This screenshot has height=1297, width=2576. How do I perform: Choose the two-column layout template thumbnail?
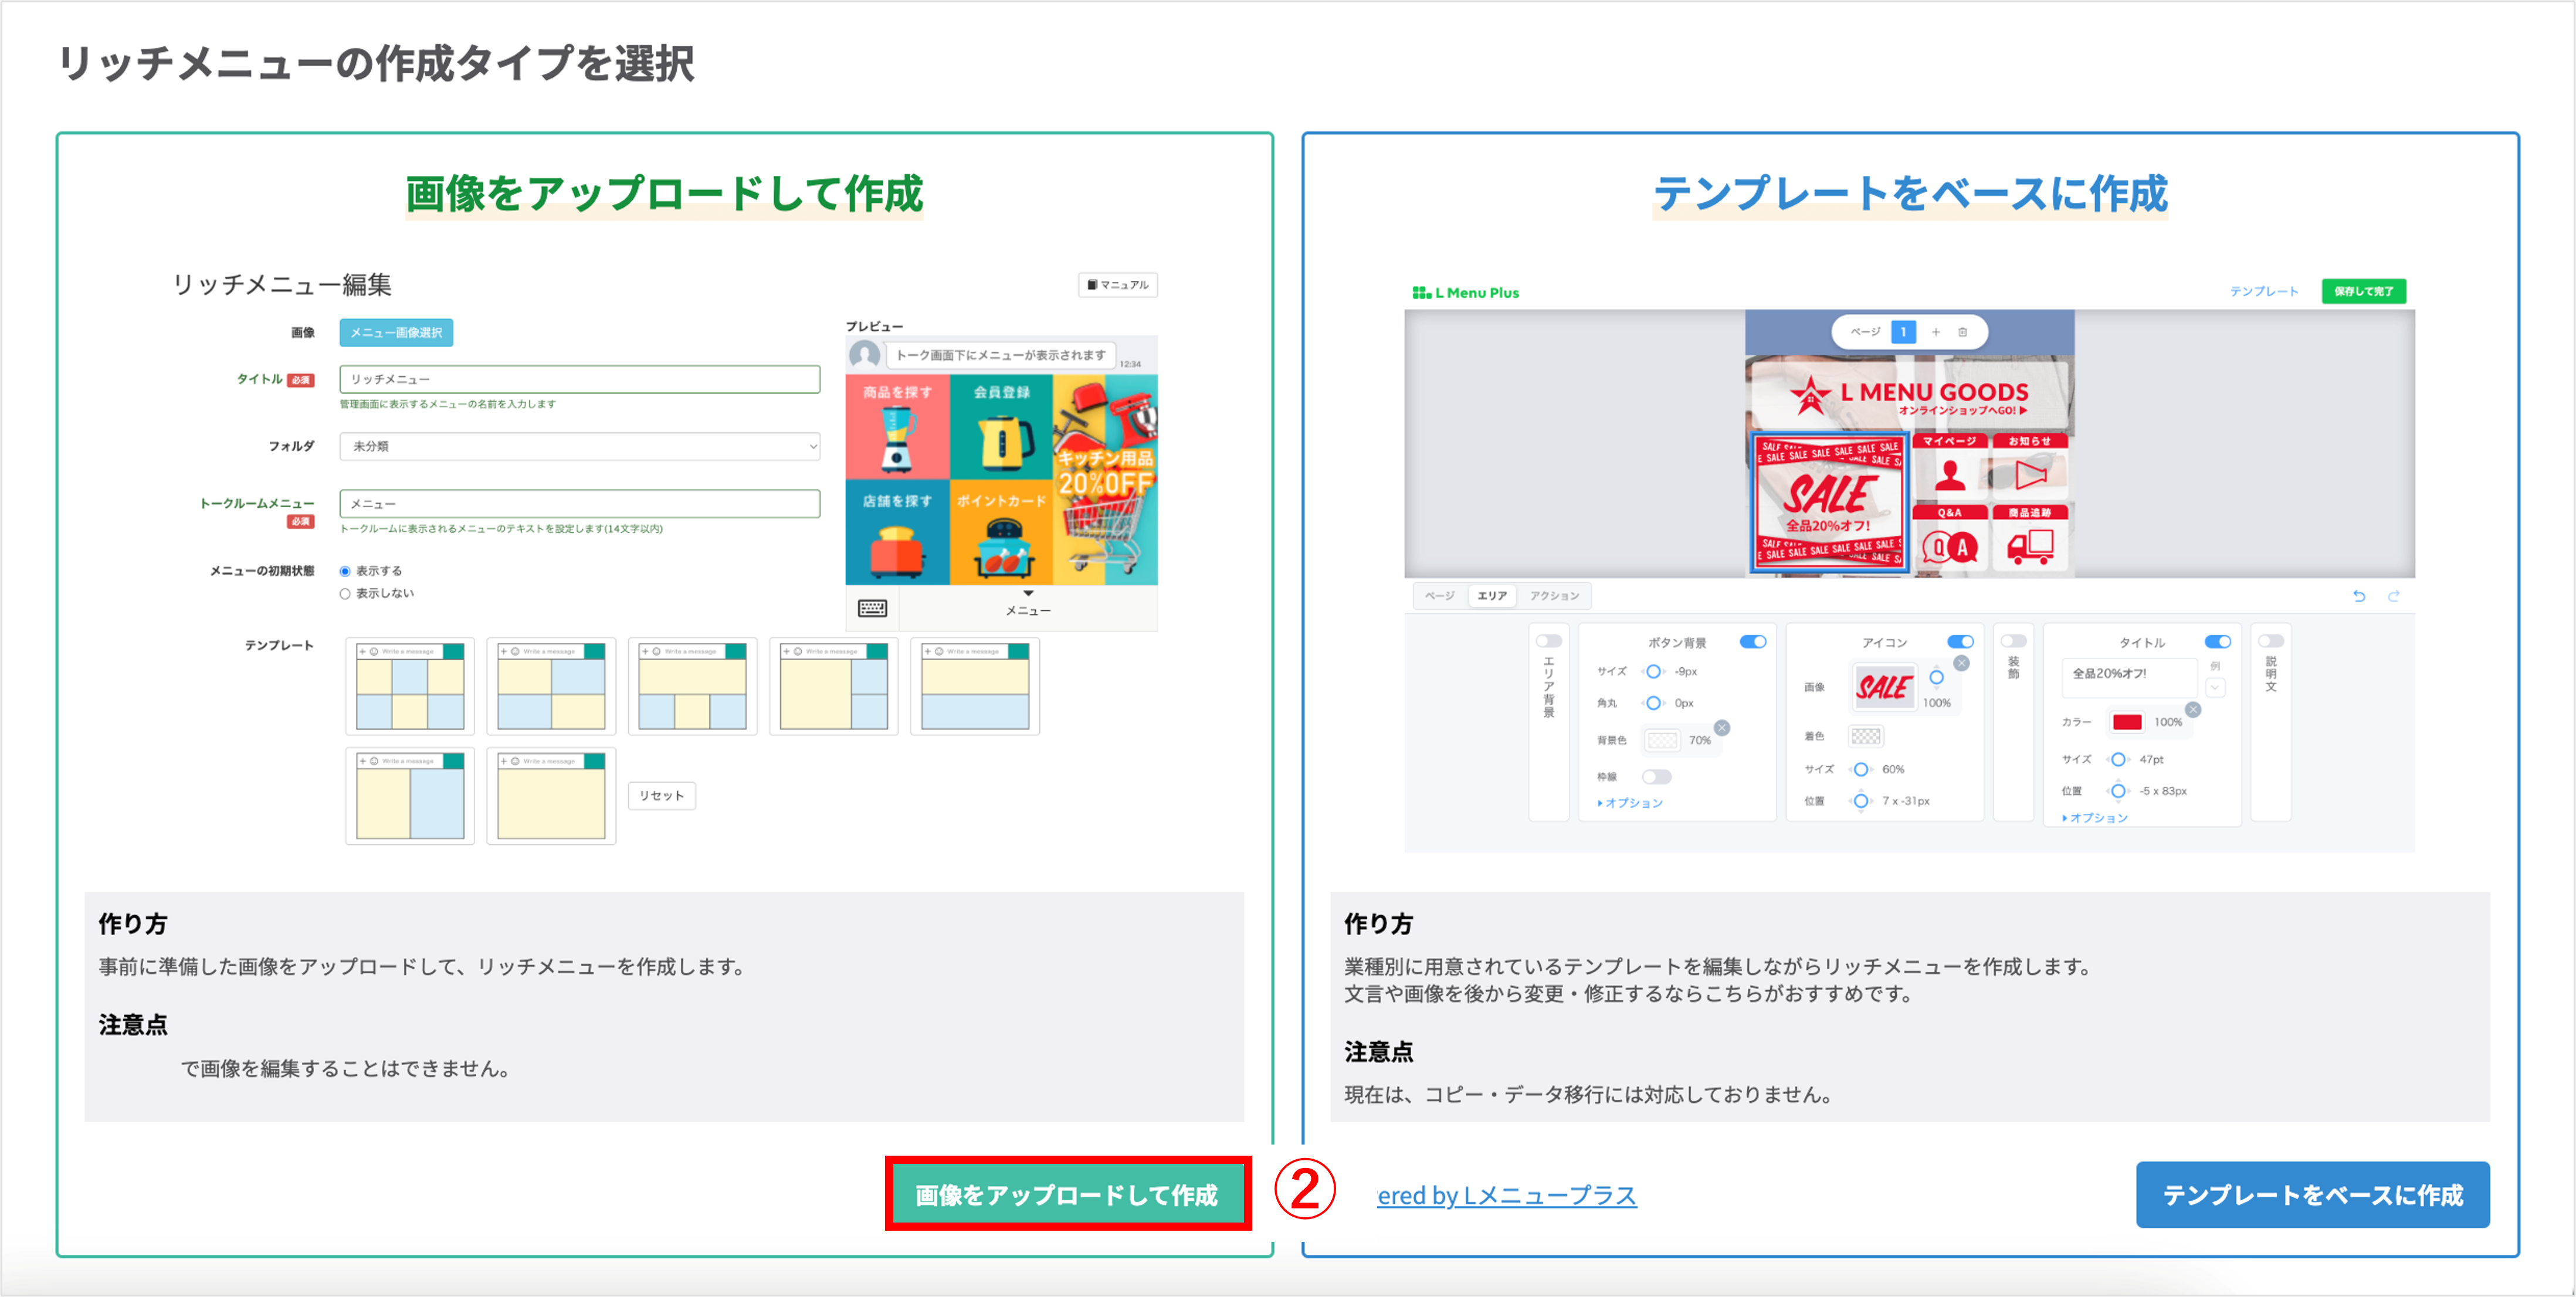tap(410, 796)
